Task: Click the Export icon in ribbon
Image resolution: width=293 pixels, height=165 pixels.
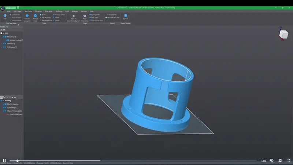Action: click(126, 16)
